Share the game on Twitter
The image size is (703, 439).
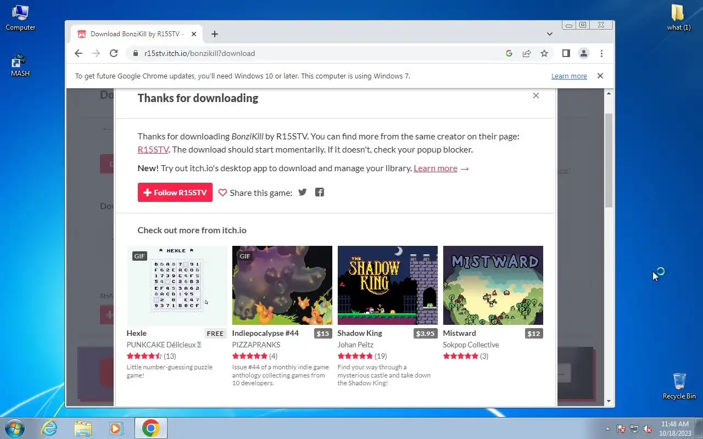tap(303, 192)
